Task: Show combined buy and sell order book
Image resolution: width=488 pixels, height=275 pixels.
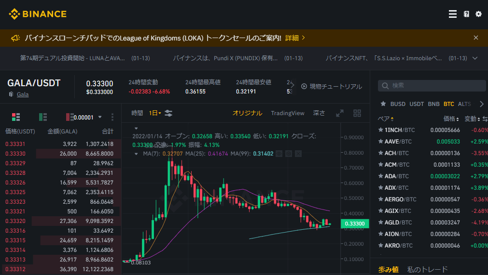Action: tap(16, 117)
